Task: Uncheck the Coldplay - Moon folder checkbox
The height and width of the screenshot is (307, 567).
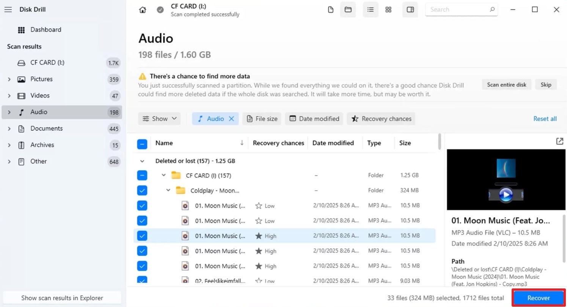Action: [142, 190]
